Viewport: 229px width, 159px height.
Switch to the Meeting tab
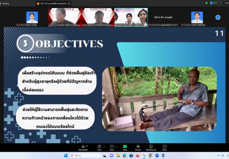[x=5, y=4]
